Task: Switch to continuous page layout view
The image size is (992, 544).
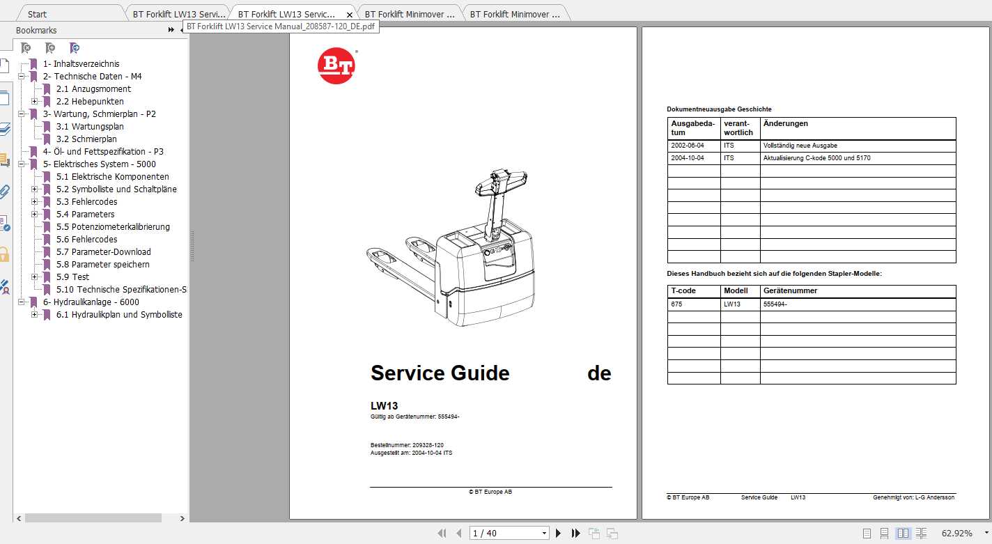Action: (x=884, y=533)
